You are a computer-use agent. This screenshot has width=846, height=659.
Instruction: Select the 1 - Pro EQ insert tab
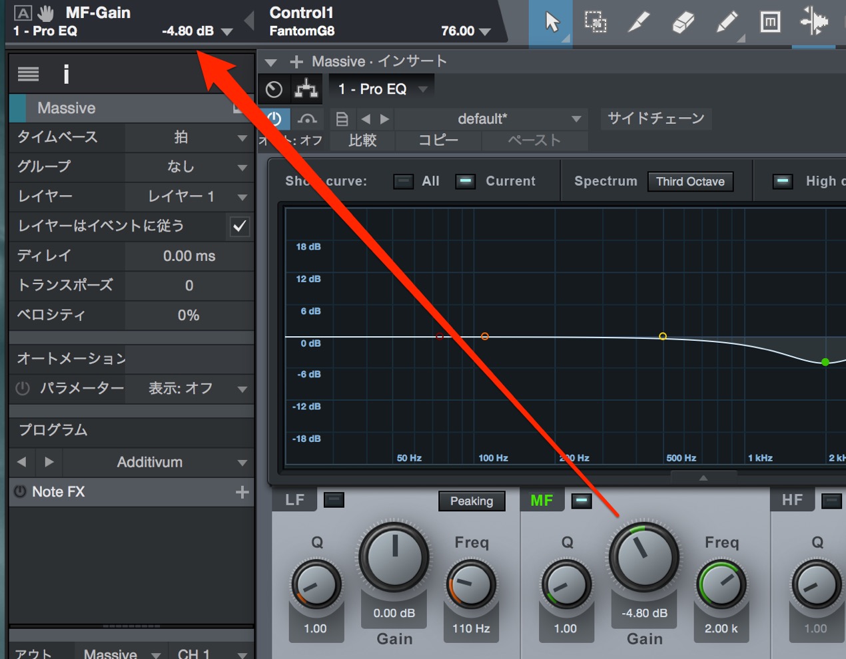382,89
